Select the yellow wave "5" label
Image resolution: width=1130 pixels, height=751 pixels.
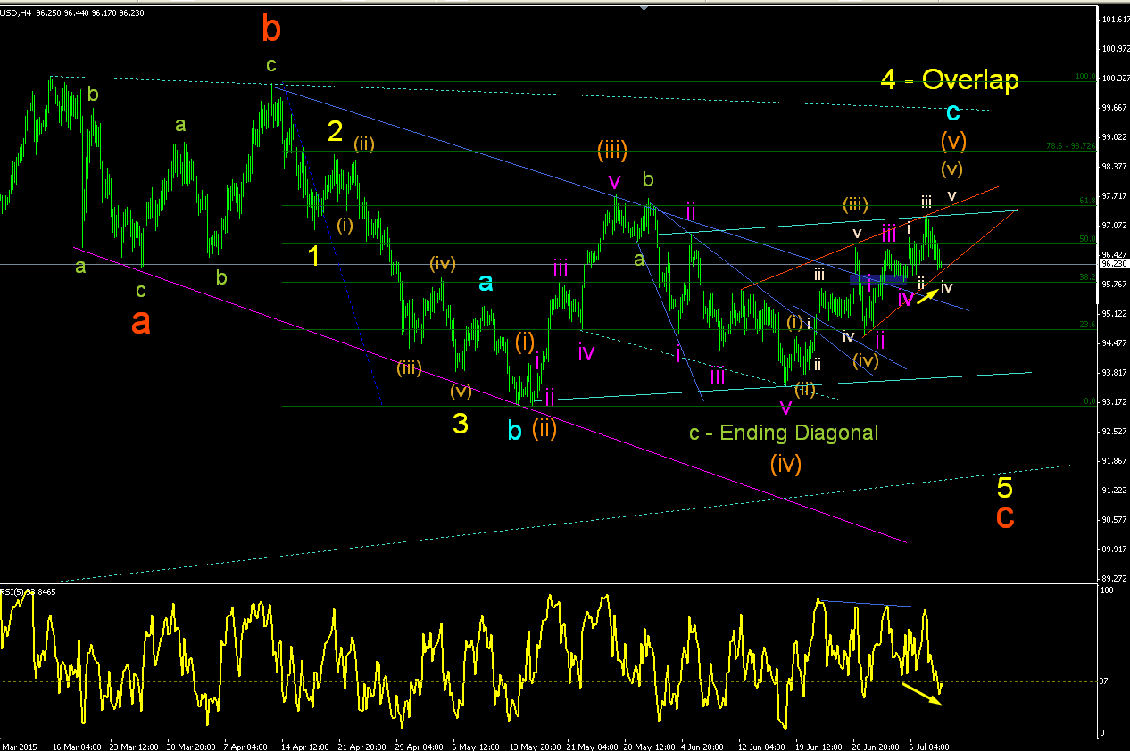click(x=1005, y=488)
